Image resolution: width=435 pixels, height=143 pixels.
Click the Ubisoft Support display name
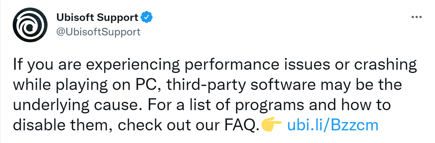click(x=97, y=18)
